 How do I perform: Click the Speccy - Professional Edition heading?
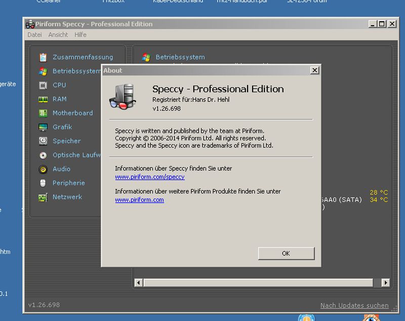(218, 89)
